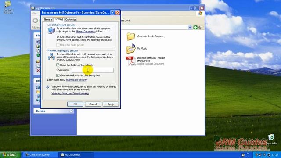
Task: Click the taskbar clock showing 13:25
Action: (x=275, y=155)
